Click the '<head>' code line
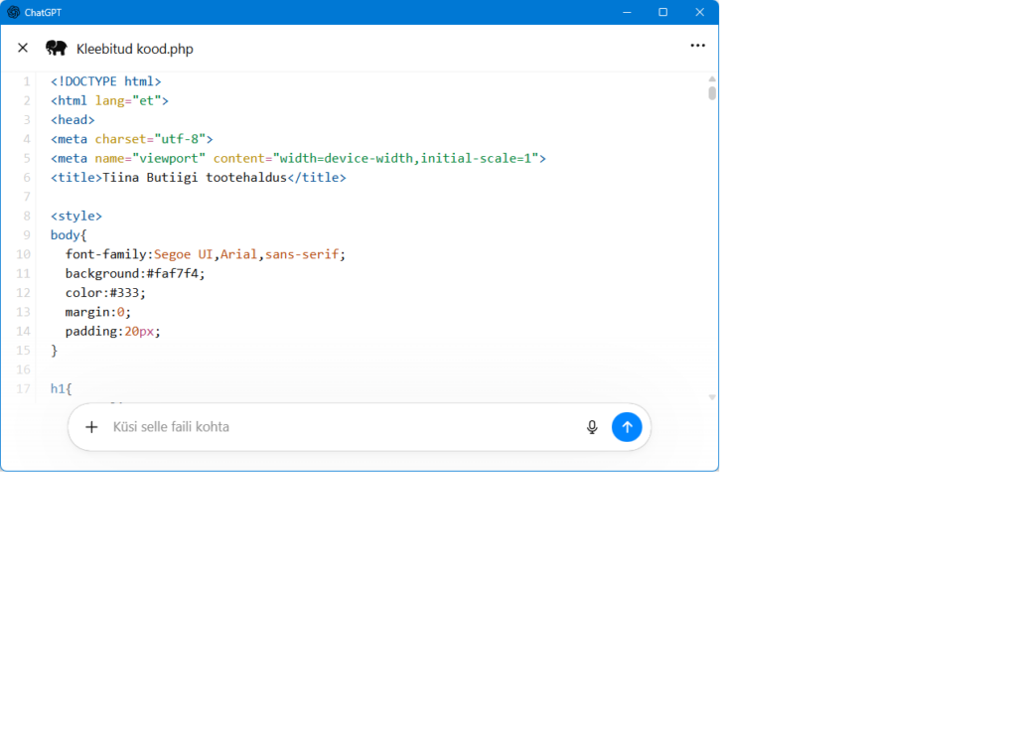The width and height of the screenshot is (1017, 734). [73, 120]
